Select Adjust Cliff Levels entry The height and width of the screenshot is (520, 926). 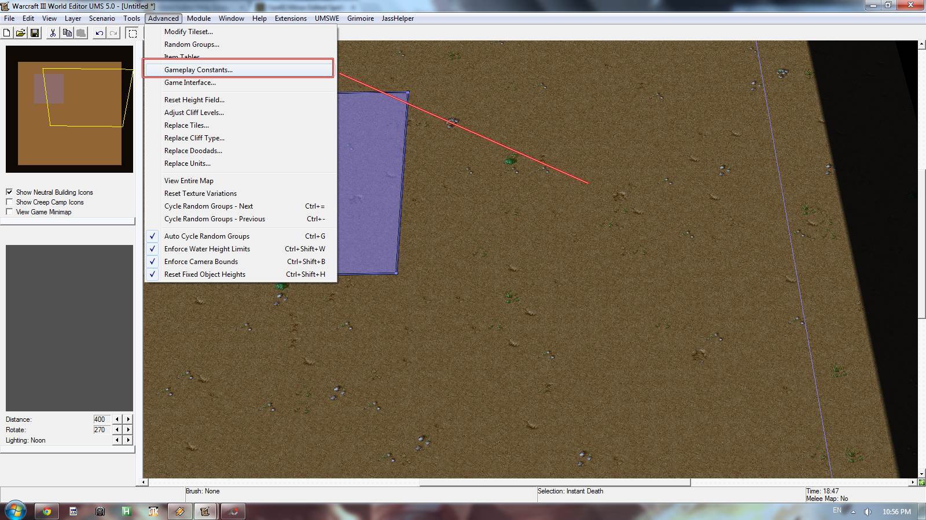240,113
